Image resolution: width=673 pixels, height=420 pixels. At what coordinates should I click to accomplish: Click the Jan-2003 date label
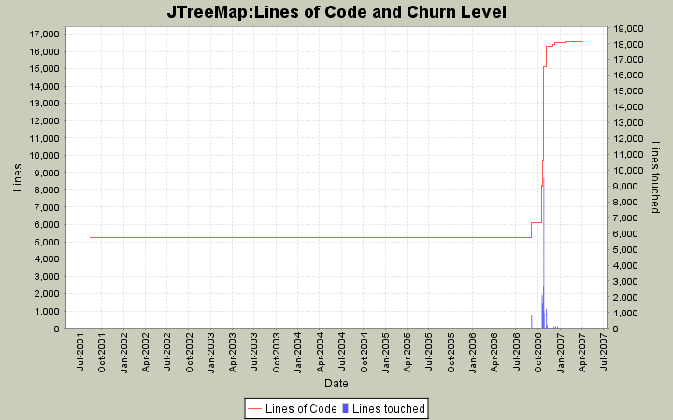(x=211, y=352)
